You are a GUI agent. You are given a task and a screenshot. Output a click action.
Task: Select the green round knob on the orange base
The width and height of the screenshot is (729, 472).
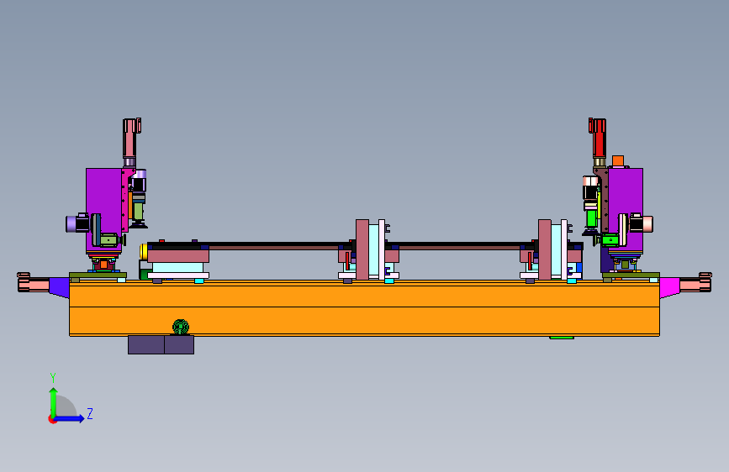[x=181, y=327]
